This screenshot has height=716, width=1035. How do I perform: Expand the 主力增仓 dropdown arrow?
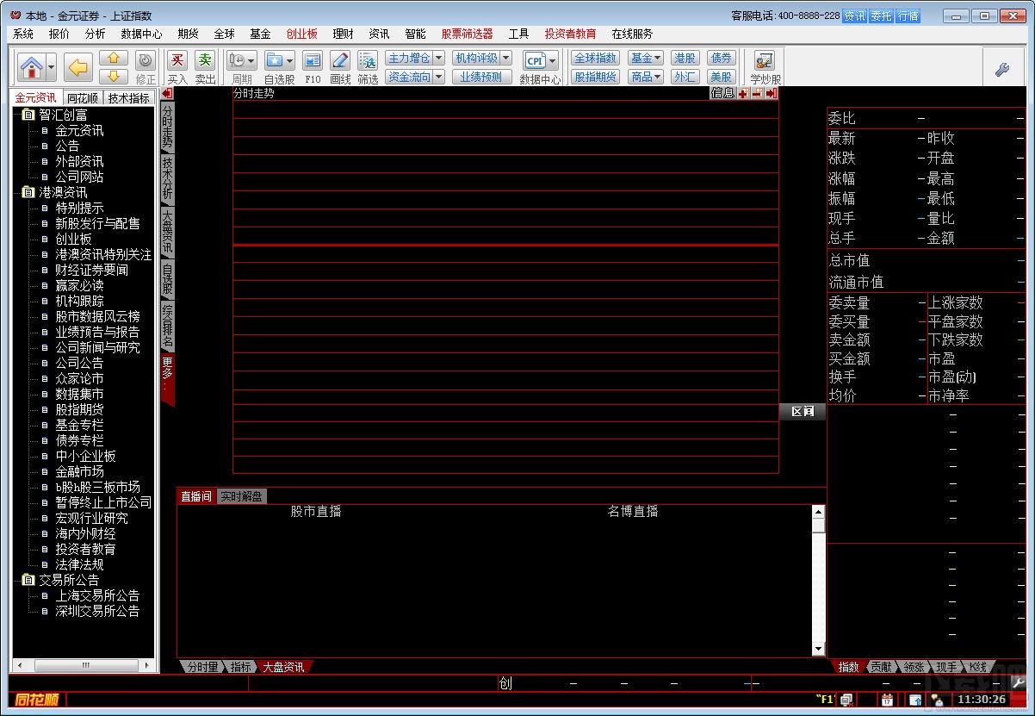tap(438, 58)
